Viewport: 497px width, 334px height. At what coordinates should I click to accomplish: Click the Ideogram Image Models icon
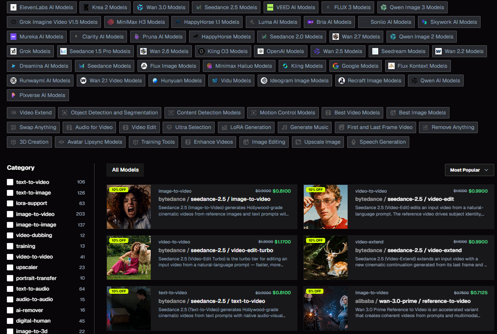pos(264,81)
